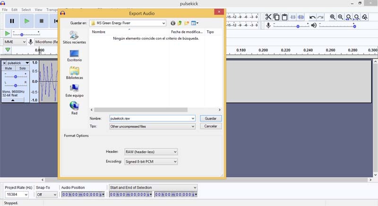Screen dimensions: 378x206
Task: Click the microphone icon next to MME
Action: click(x=31, y=42)
